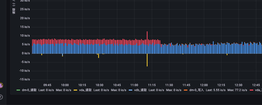Click the 12:00 time axis label

pos(204,85)
